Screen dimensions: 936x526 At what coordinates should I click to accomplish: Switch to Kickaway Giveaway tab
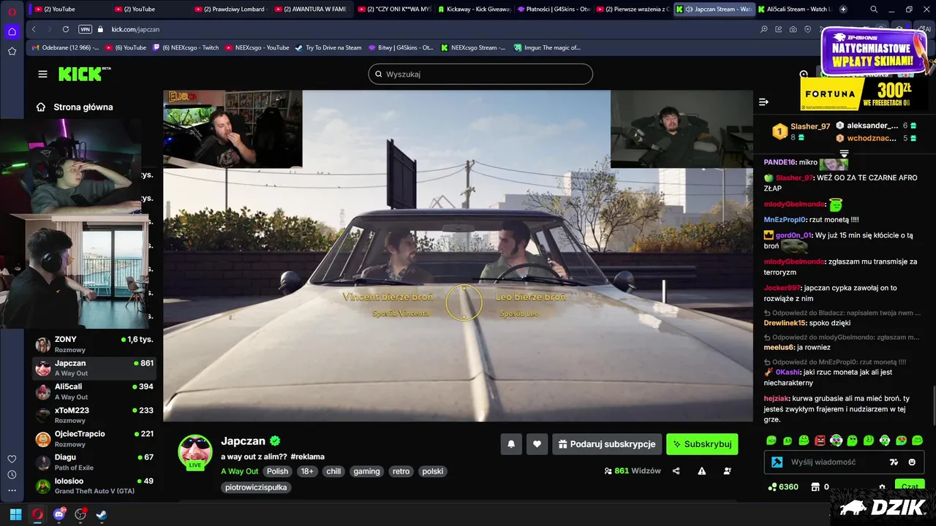[x=474, y=9]
